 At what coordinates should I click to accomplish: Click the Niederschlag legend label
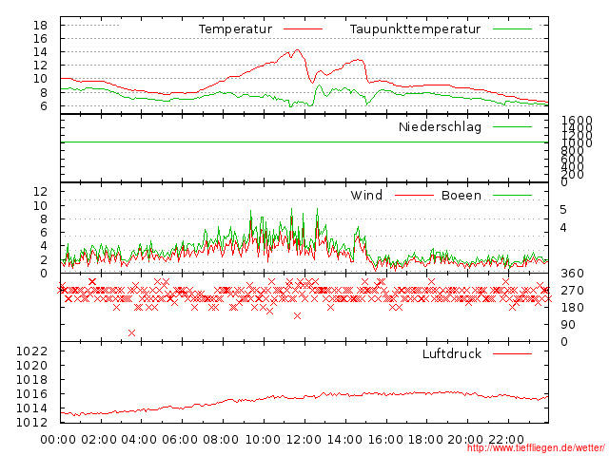click(x=440, y=126)
